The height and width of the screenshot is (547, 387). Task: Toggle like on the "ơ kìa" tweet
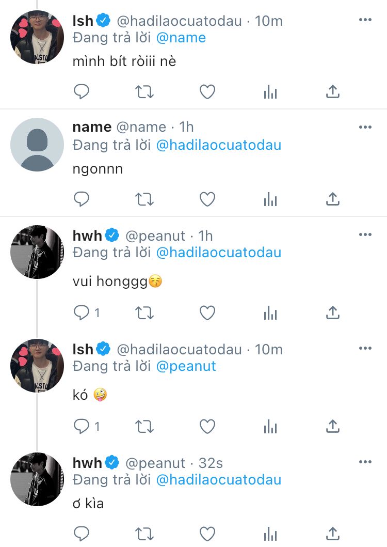[207, 533]
